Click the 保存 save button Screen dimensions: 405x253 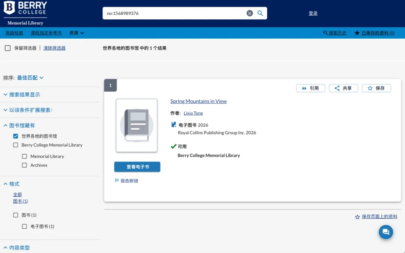pyautogui.click(x=376, y=88)
